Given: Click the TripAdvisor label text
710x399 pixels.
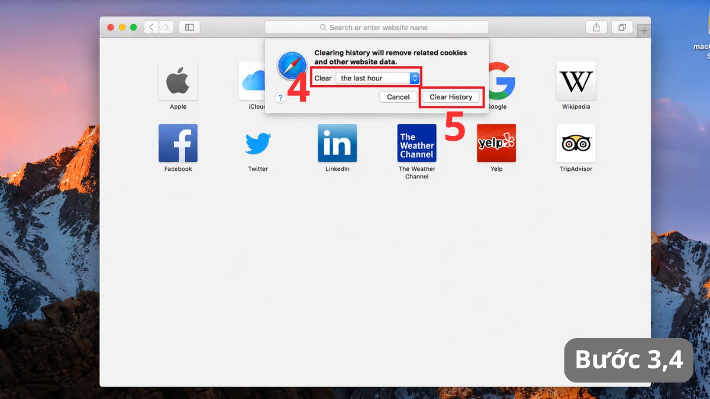Looking at the screenshot, I should 576,169.
